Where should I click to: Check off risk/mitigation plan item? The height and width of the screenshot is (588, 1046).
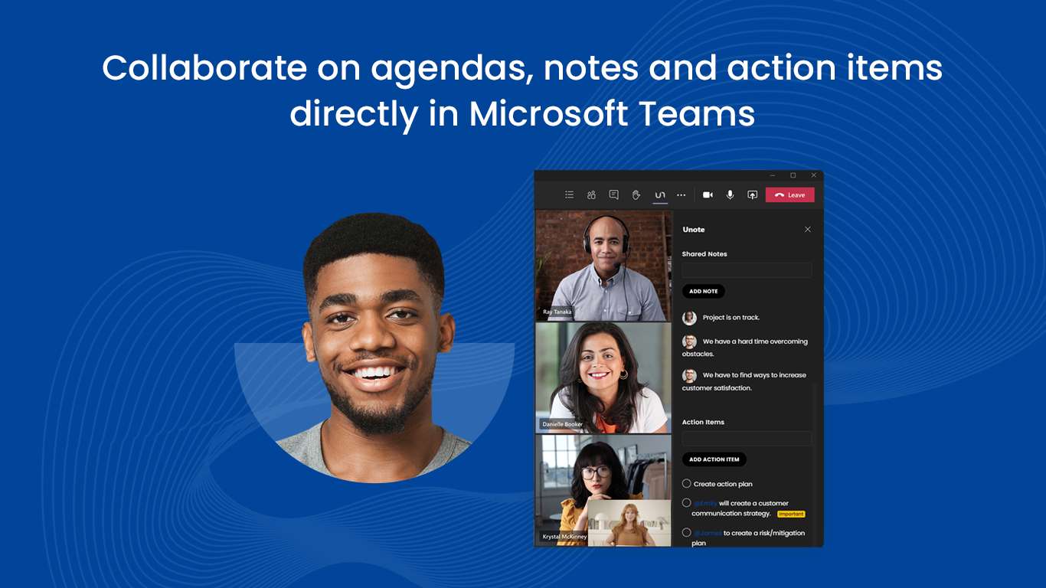click(x=686, y=532)
